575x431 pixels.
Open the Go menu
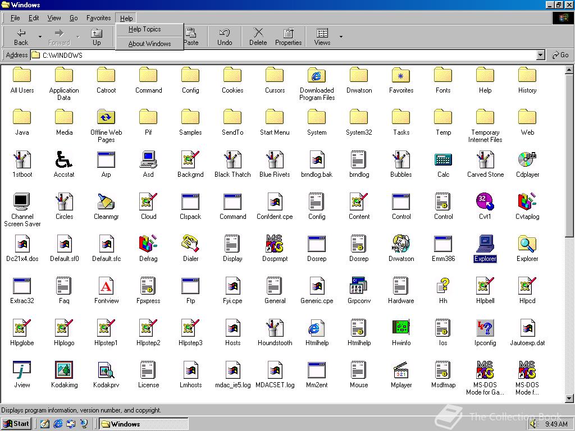coord(74,18)
